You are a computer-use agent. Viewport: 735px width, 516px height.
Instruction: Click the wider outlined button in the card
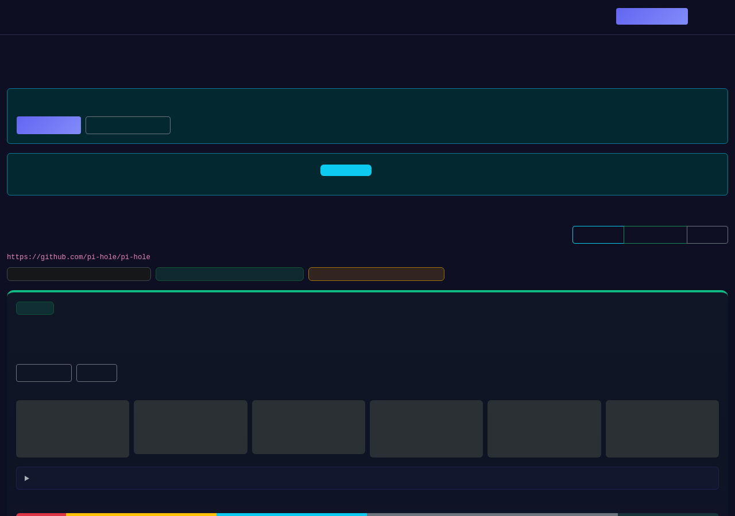(44, 373)
